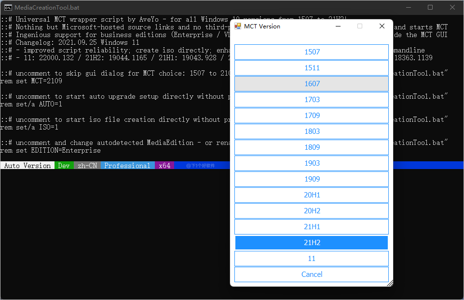The image size is (464, 300).
Task: Select version 21H1
Action: coord(311,227)
